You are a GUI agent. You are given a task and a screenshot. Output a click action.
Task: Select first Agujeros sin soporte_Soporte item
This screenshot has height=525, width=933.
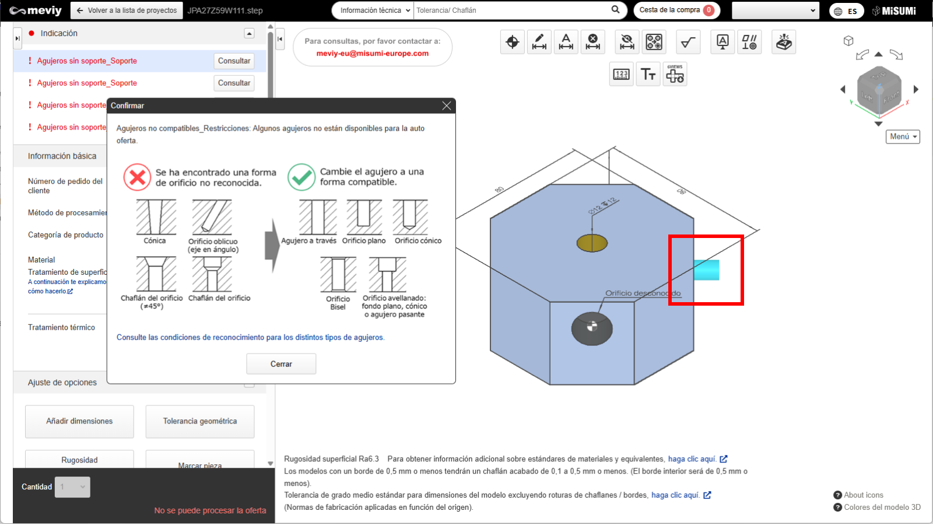(x=87, y=61)
